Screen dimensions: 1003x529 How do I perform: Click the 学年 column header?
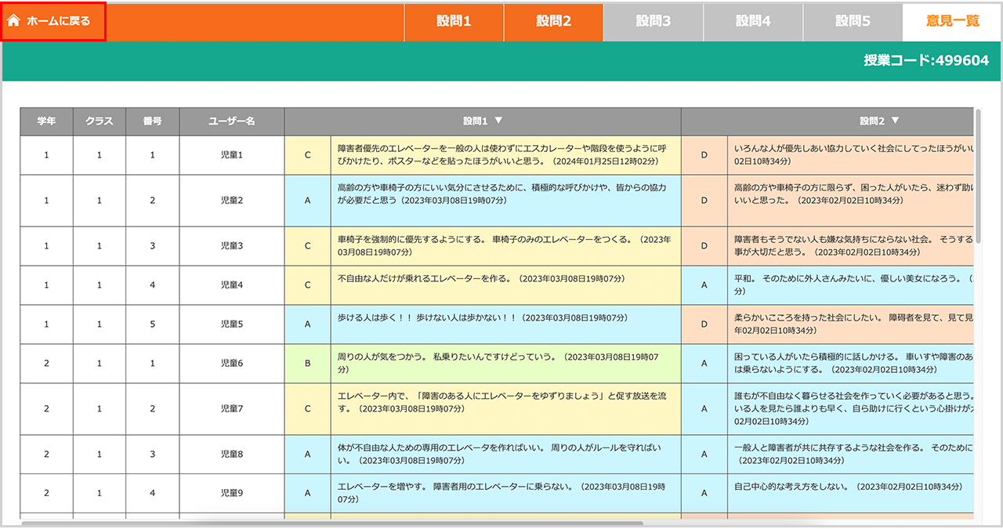tap(46, 121)
